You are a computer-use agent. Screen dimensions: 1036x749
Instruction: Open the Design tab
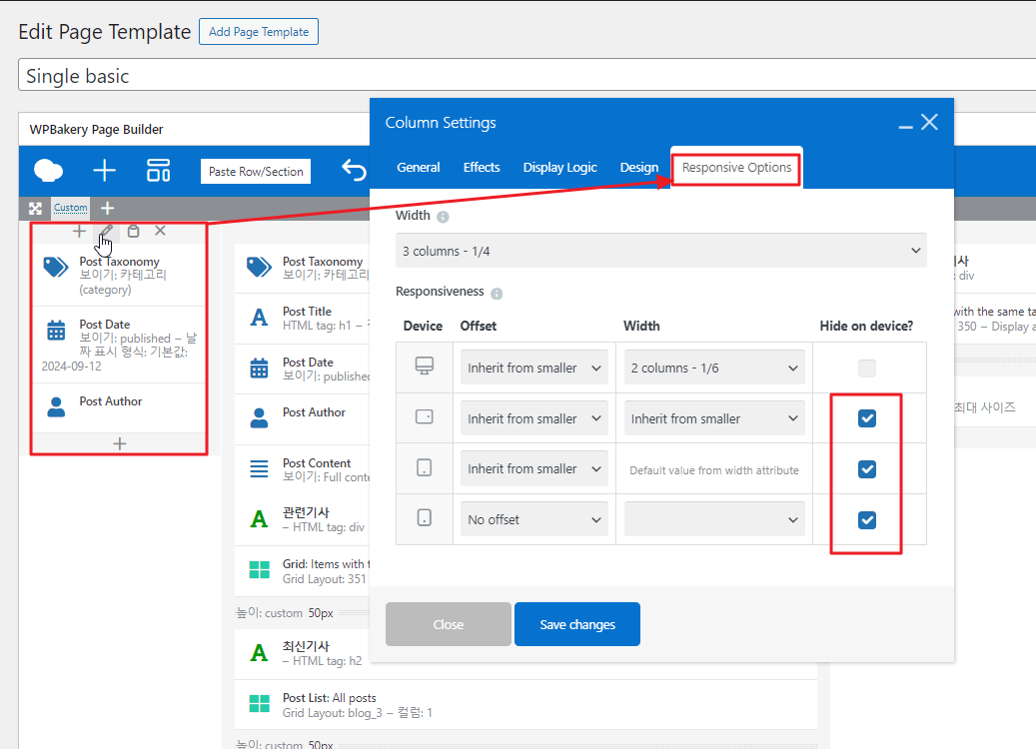click(639, 167)
